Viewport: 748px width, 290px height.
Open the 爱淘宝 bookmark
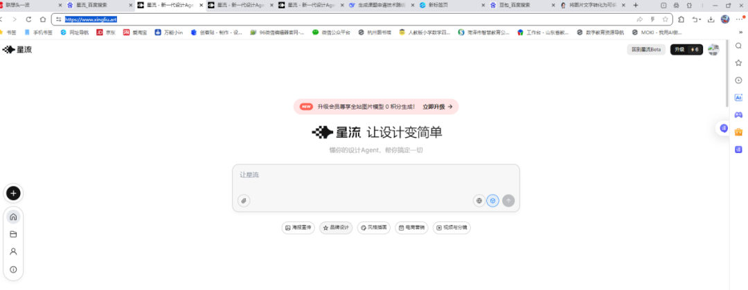tap(136, 33)
